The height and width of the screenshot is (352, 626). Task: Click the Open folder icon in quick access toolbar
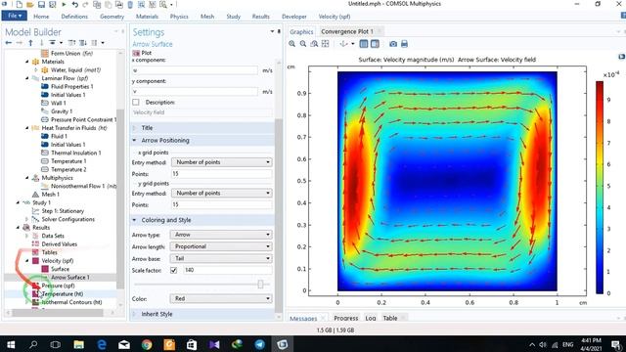click(x=30, y=4)
